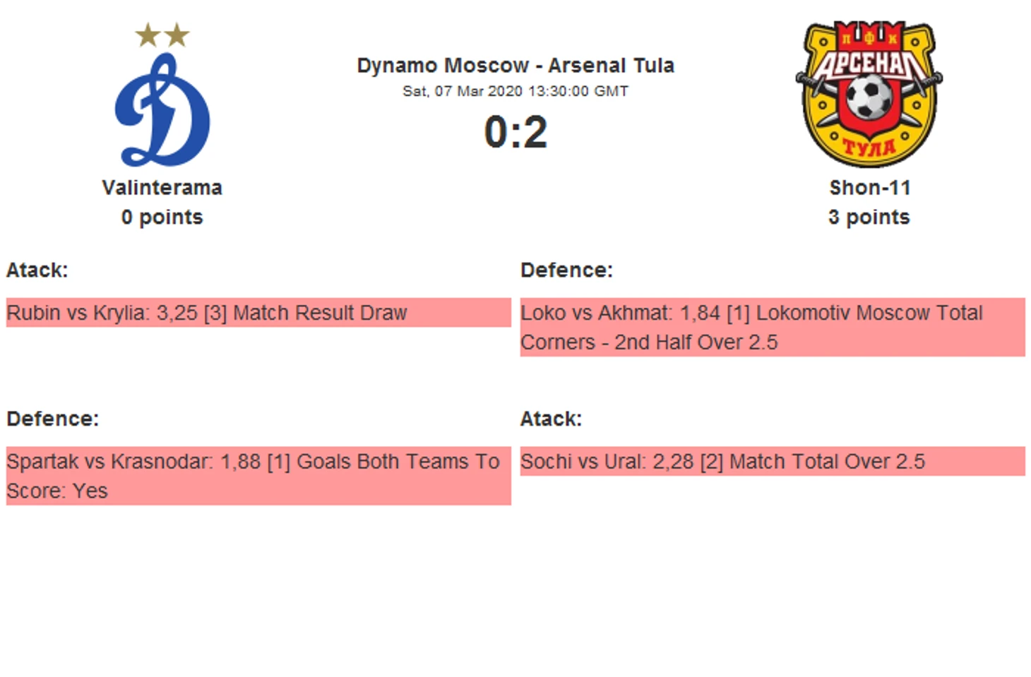This screenshot has width=1031, height=677.
Task: Select the Sochi vs Ural over 2.5 row
Action: 773,461
